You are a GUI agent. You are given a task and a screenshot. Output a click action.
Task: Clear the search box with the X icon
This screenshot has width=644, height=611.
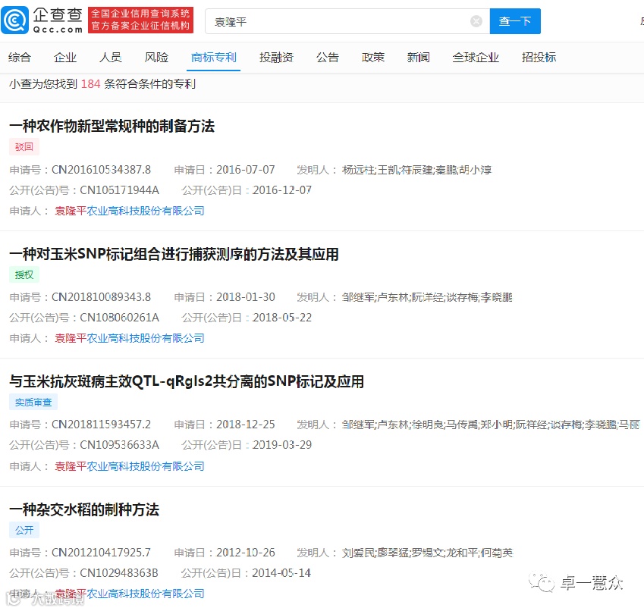coord(476,21)
